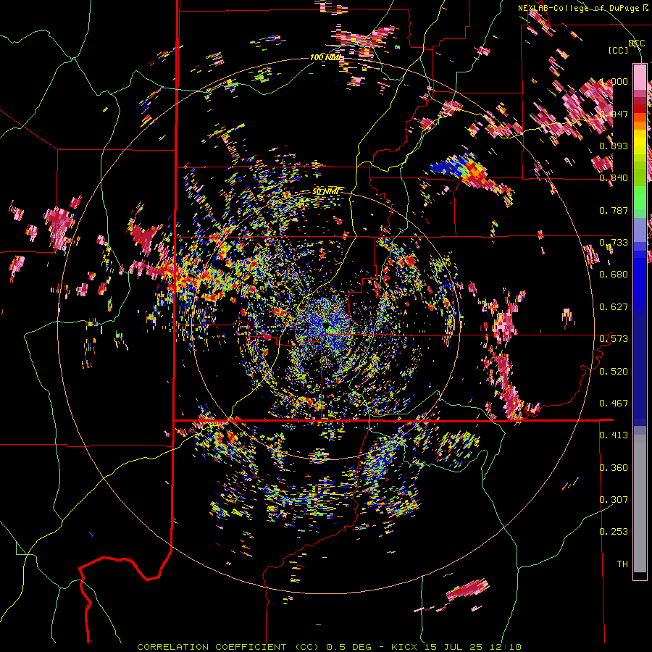Select the 0.413 scale value
Image resolution: width=652 pixels, height=652 pixels.
click(x=614, y=435)
